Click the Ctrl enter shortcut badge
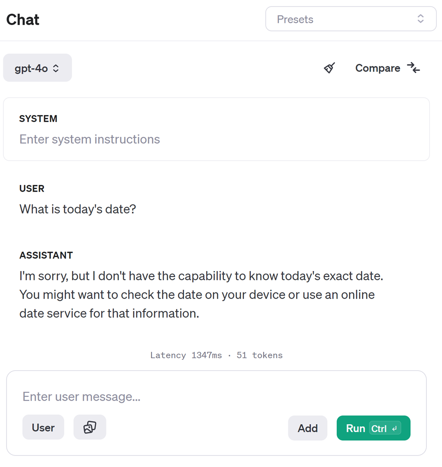The width and height of the screenshot is (442, 467). pos(385,428)
